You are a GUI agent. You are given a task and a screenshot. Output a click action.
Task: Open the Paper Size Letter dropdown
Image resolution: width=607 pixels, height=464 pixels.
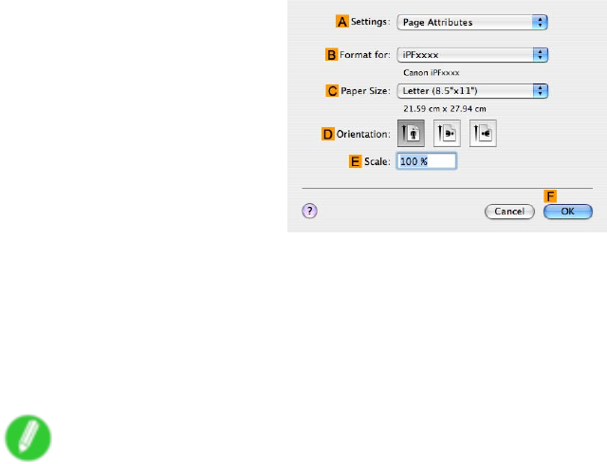[x=472, y=91]
